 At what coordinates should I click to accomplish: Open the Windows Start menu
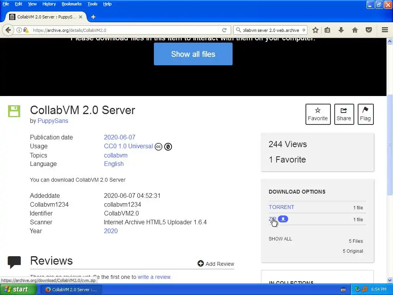[x=18, y=290]
